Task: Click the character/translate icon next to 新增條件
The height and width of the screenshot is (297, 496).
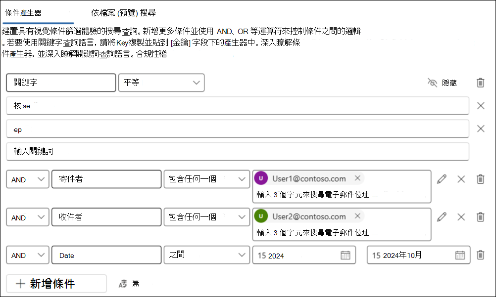Action: click(x=122, y=283)
